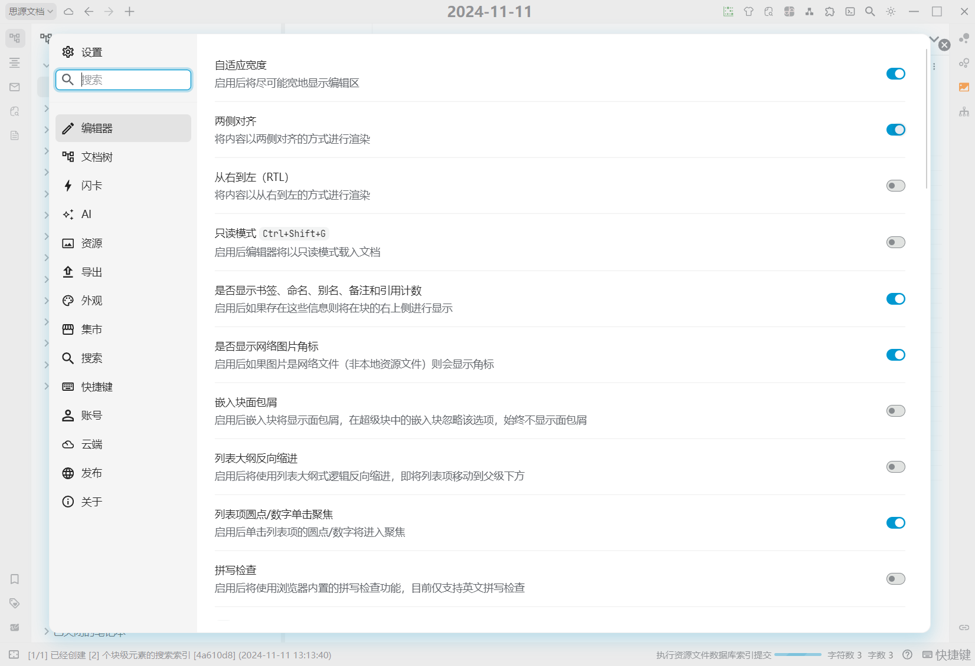
Task: Open the bookmark panel icon in left dock
Action: [15, 579]
